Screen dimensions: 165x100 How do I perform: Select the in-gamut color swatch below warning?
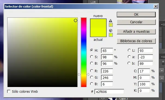point(111,25)
